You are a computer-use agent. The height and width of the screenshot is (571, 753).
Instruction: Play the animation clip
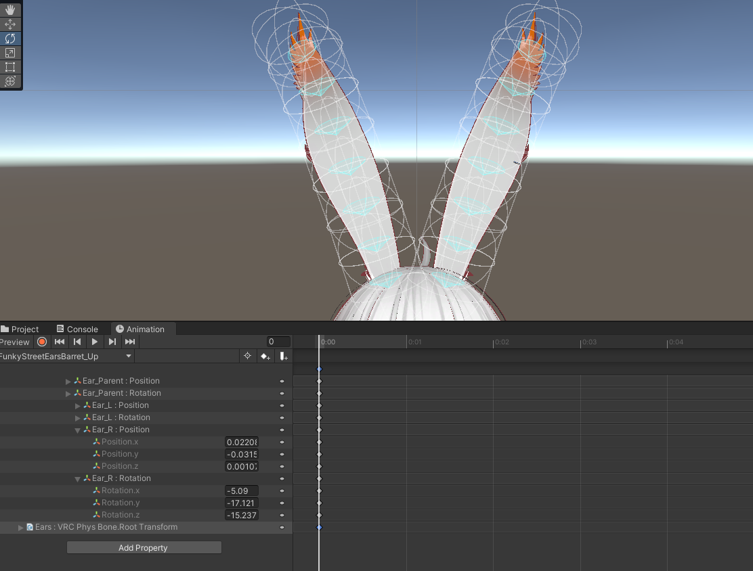pyautogui.click(x=95, y=342)
